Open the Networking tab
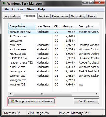Viewport: 106px width, 117px height. pyautogui.click(x=78, y=16)
